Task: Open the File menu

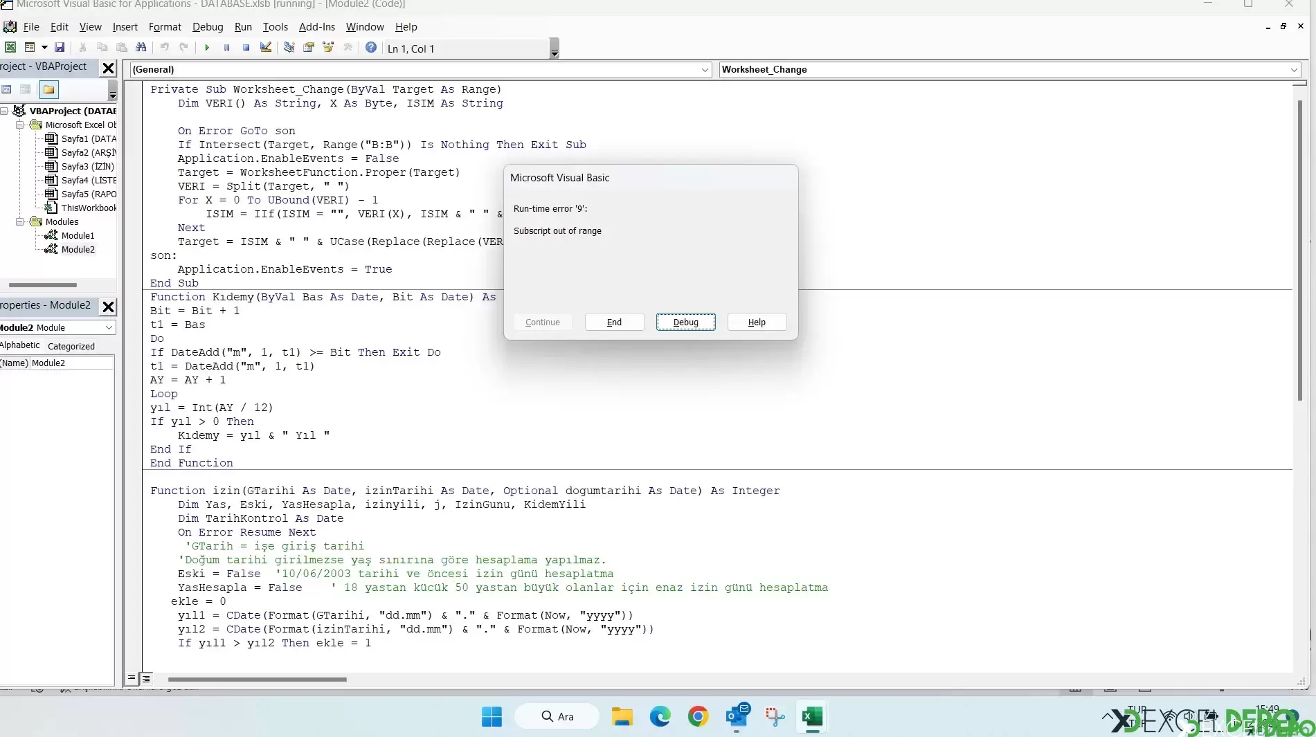Action: 31,26
